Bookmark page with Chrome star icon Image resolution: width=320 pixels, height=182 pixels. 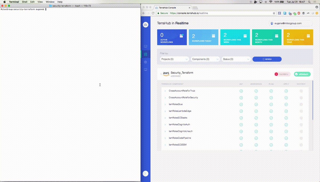(x=274, y=13)
